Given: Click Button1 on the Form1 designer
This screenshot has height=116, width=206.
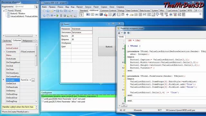Looking at the screenshot, I should click(x=107, y=47).
